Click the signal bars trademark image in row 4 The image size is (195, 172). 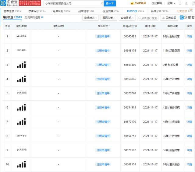point(22,79)
